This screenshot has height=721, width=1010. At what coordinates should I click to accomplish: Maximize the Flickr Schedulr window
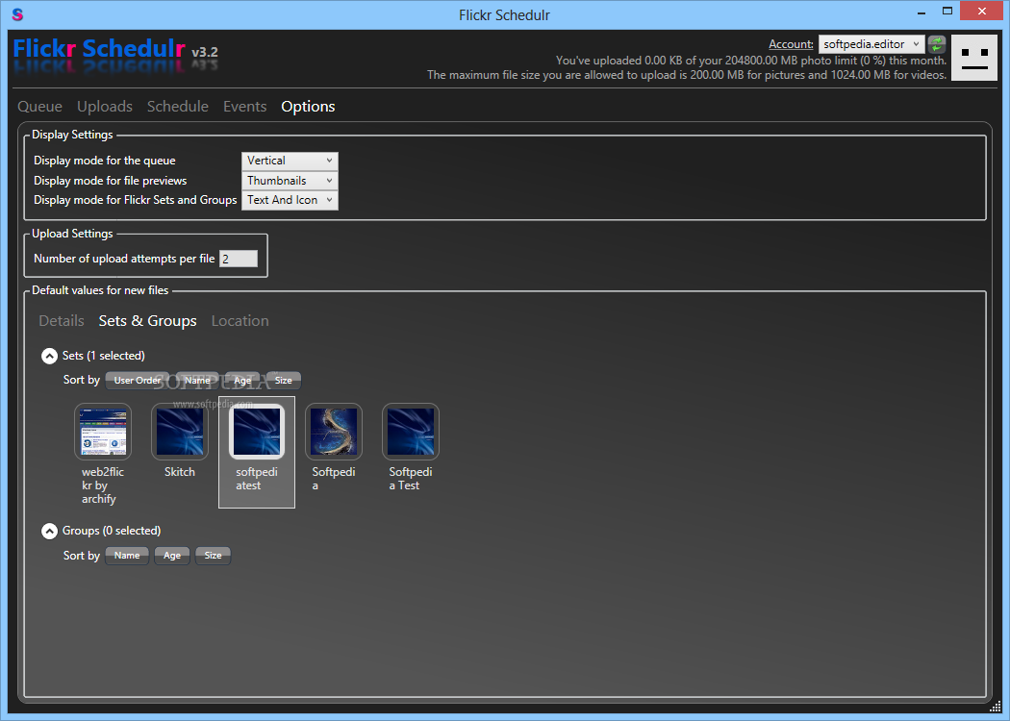(947, 11)
